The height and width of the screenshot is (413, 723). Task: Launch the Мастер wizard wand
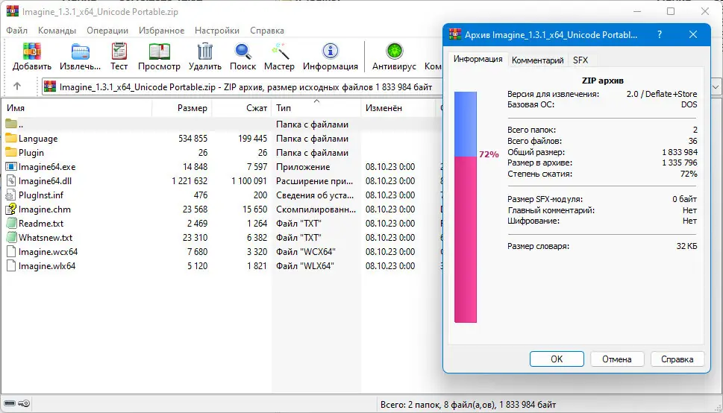tap(279, 51)
